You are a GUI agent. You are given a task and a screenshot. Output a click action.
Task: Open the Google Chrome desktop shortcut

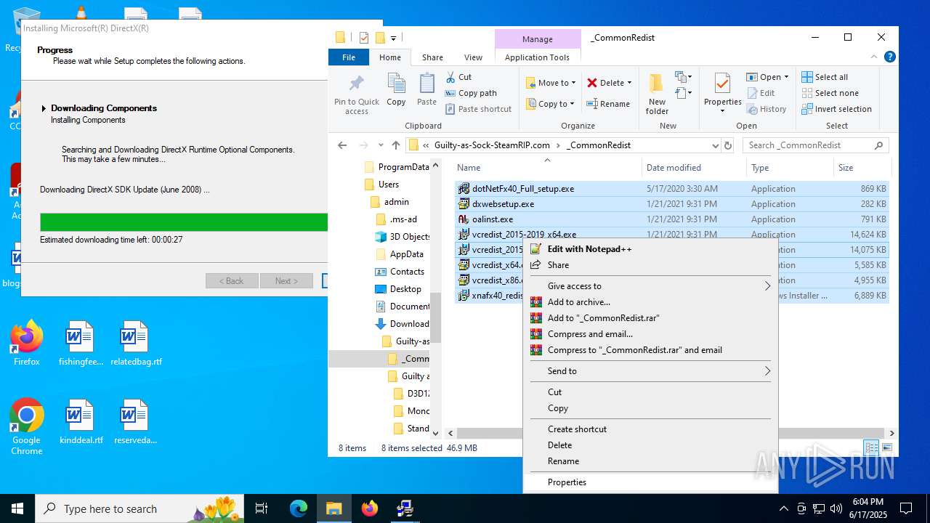point(27,427)
